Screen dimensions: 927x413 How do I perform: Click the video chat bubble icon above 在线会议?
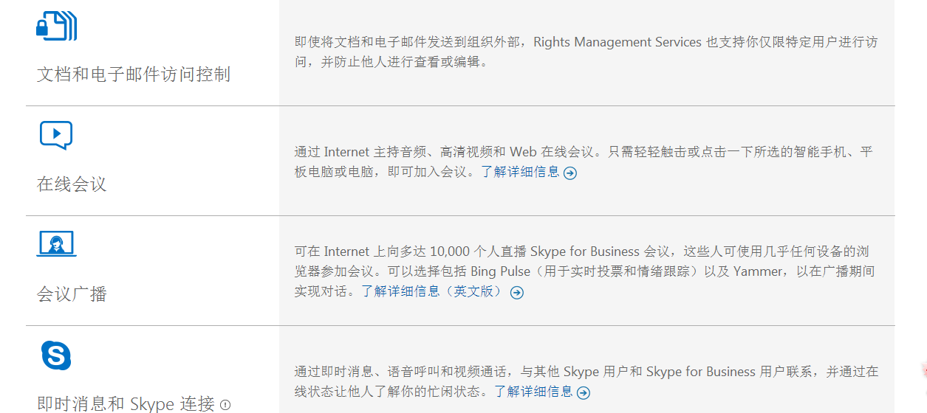56,135
